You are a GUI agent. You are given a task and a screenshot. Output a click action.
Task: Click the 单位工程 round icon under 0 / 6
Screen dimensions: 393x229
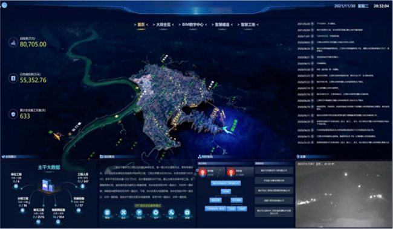[16, 186]
